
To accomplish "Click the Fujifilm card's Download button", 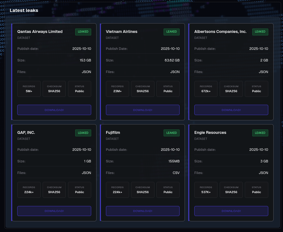I will (x=143, y=211).
